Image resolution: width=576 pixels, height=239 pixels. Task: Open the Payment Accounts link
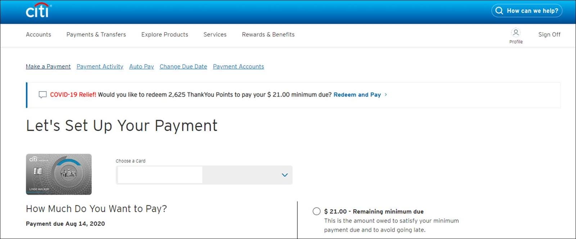238,66
